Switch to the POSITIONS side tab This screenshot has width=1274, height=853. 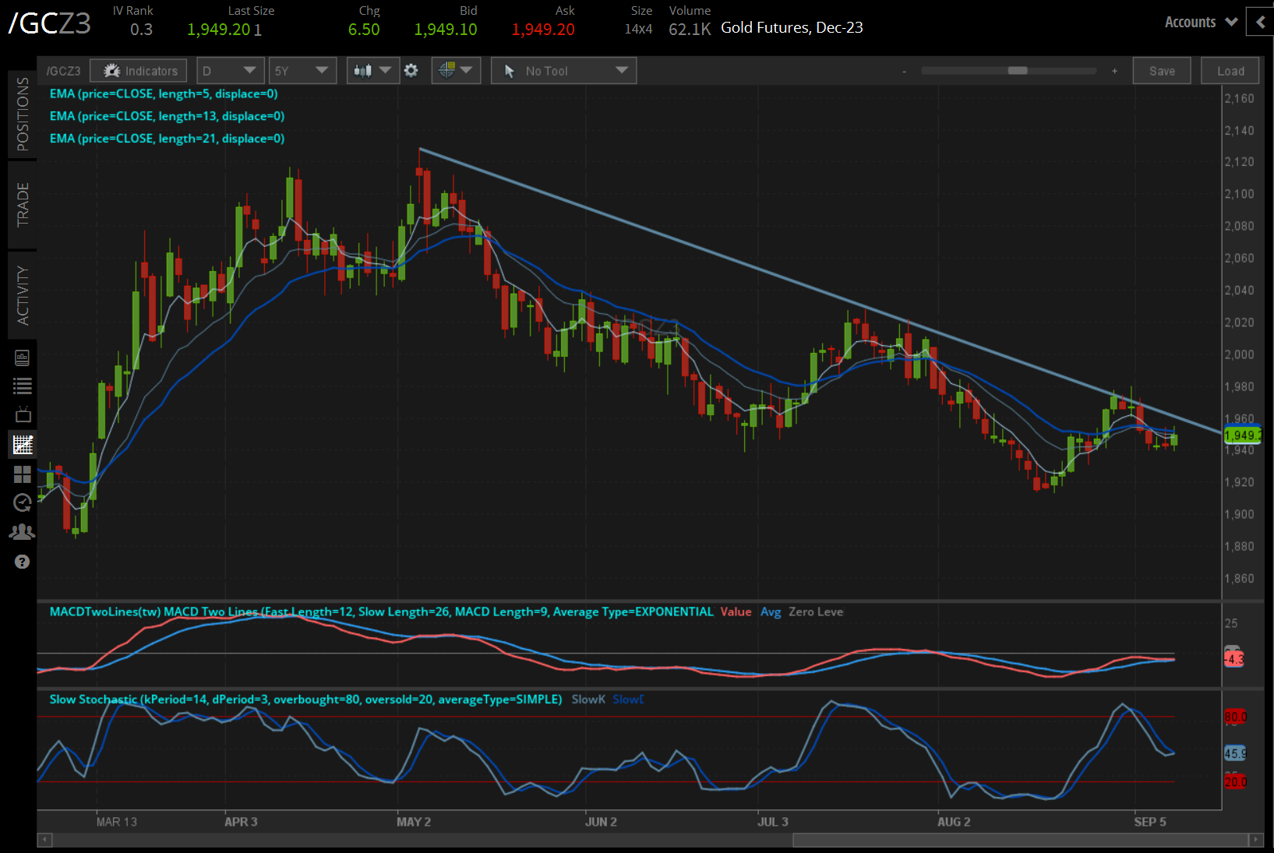tap(23, 114)
